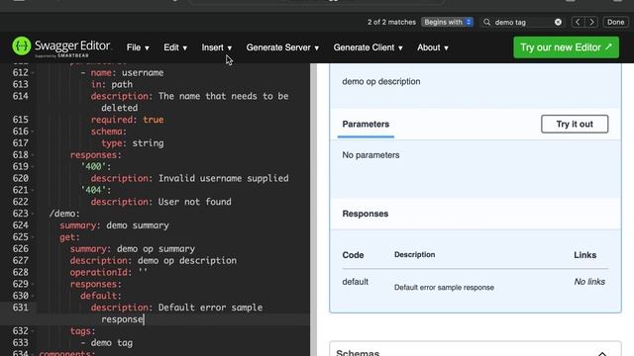The width and height of the screenshot is (634, 356).
Task: Open the Generate Server menu
Action: coord(282,47)
